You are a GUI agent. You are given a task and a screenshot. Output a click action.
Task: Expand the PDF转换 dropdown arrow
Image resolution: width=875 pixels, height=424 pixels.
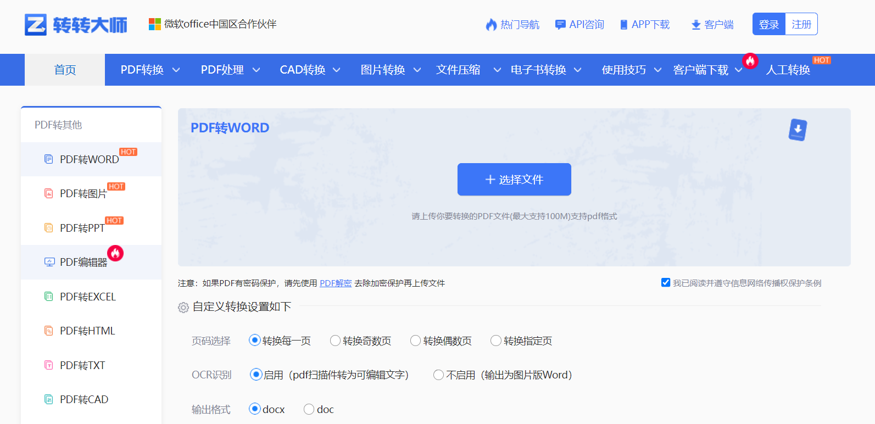(x=176, y=70)
